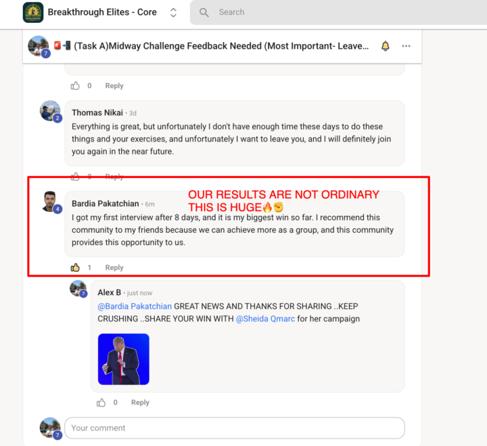Like Alex B's reply
This screenshot has width=487, height=446.
[101, 403]
